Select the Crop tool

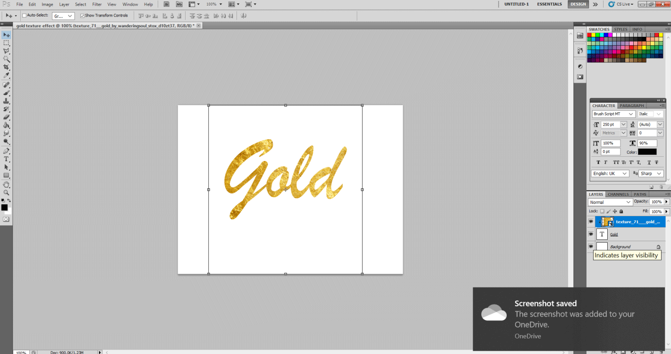[x=7, y=67]
